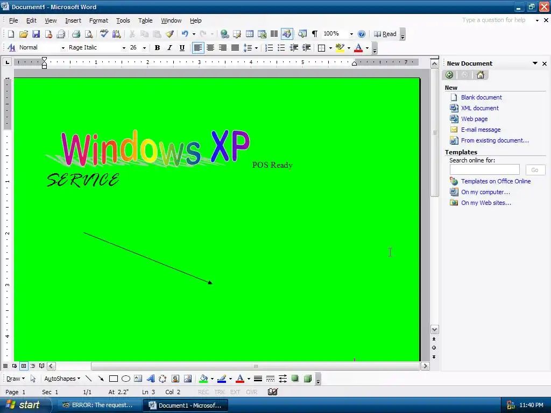Undo the last action
This screenshot has height=413, width=551.
(x=185, y=34)
